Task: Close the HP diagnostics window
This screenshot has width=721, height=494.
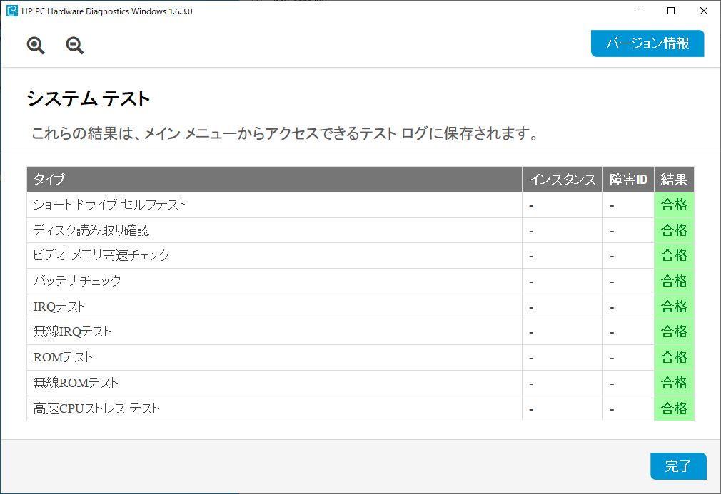Action: point(704,11)
